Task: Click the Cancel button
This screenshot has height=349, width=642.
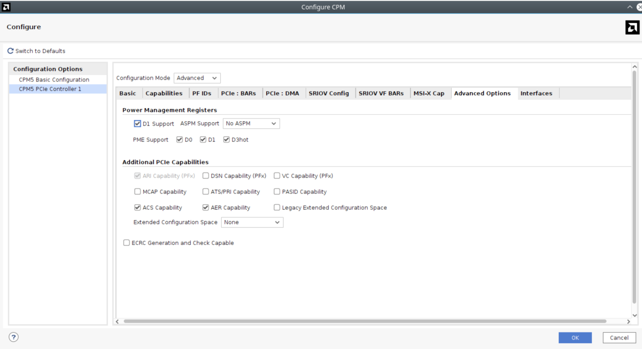Action: point(619,338)
